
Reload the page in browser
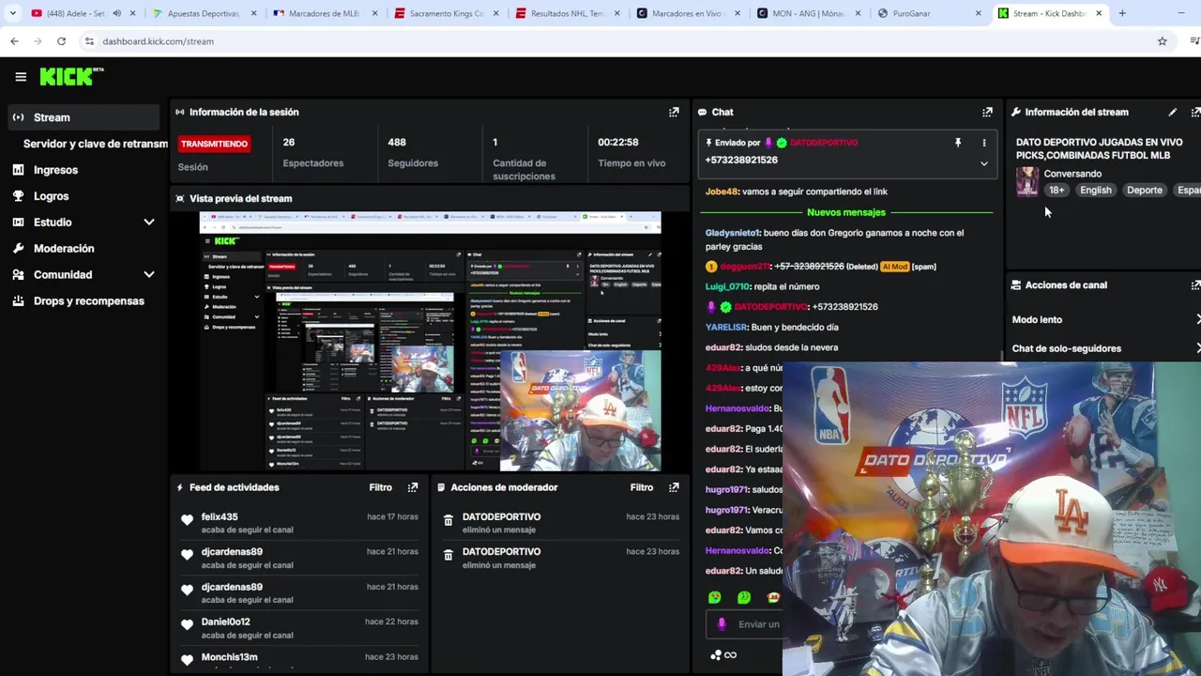coord(61,41)
